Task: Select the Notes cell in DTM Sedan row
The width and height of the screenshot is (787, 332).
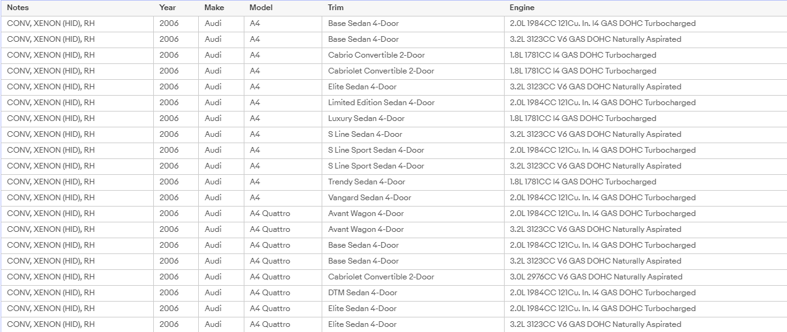Action: pos(77,293)
